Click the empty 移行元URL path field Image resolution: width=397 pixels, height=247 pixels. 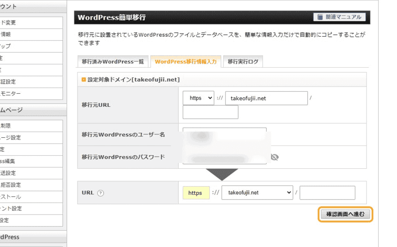click(210, 112)
